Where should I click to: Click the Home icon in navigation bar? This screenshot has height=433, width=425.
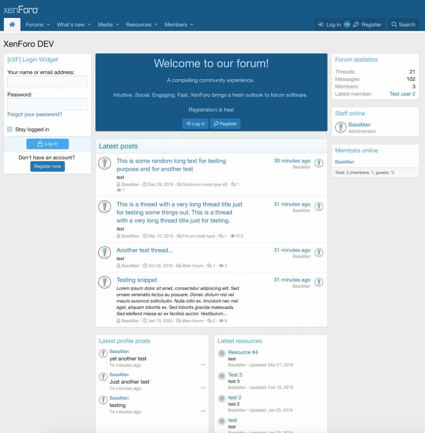pyautogui.click(x=12, y=24)
